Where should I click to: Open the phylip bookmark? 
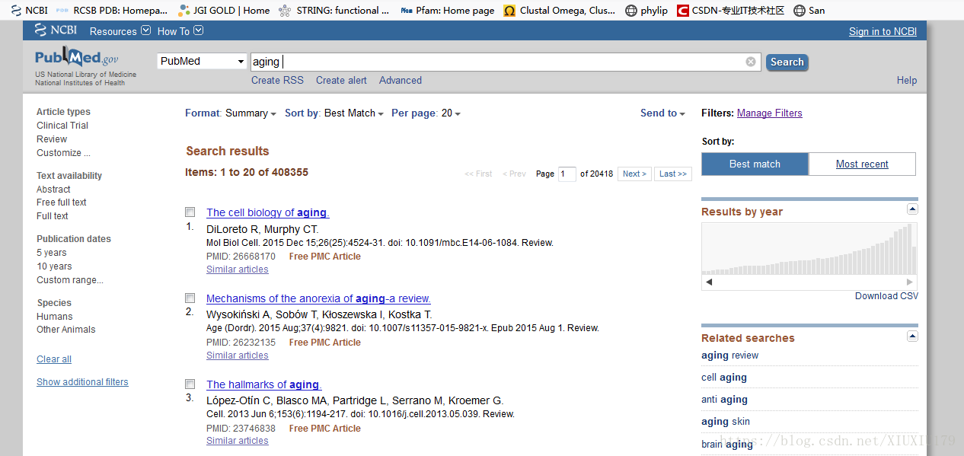(646, 11)
